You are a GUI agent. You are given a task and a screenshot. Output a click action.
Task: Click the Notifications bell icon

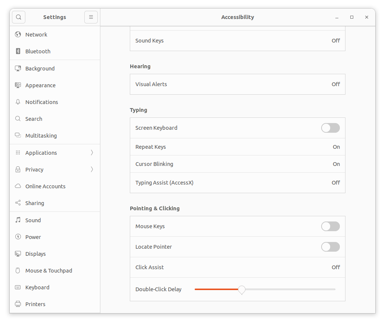pos(18,102)
